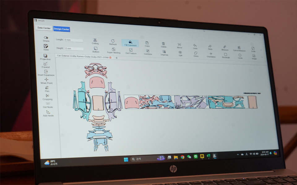Click the Save button
Image resolution: width=297 pixels, height=185 pixels.
click(46, 47)
